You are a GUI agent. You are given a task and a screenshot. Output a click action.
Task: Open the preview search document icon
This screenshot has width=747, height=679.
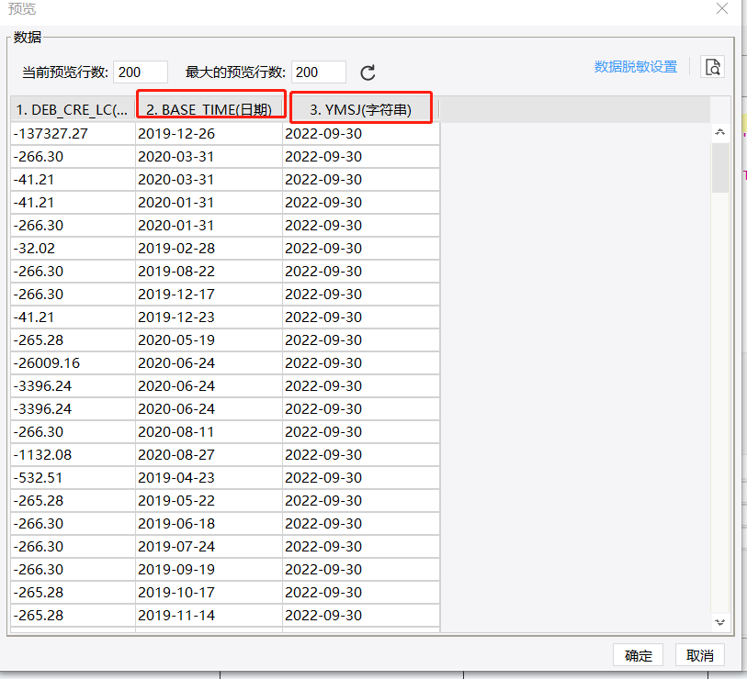point(712,67)
